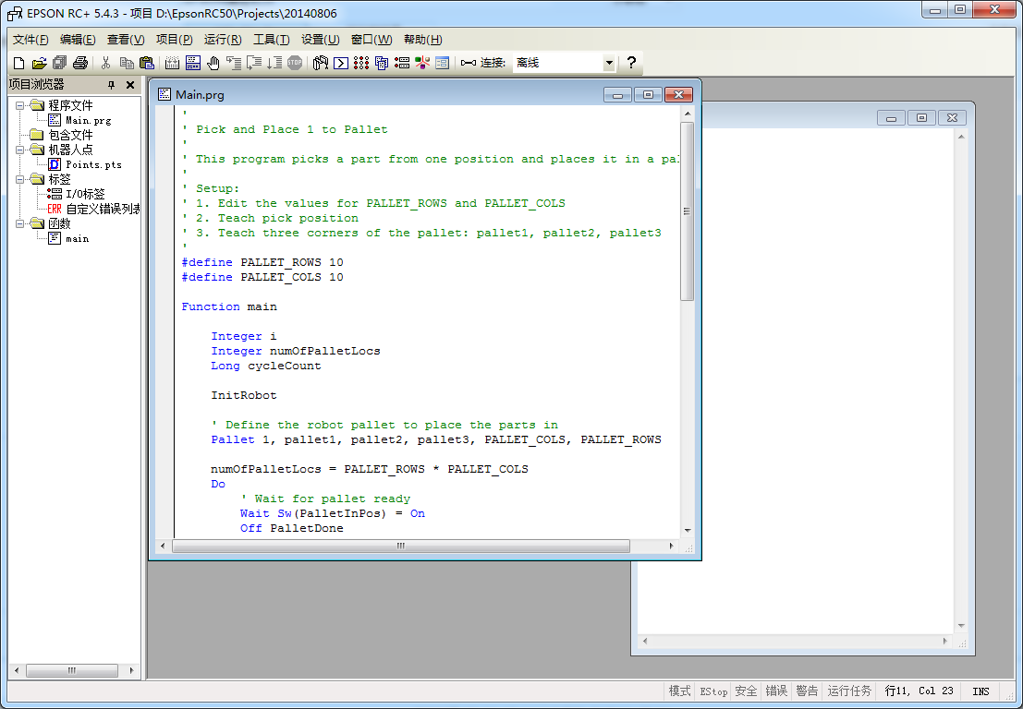This screenshot has width=1023, height=709.
Task: Click the Main.prg editor vertical scrollbar
Action: click(687, 210)
